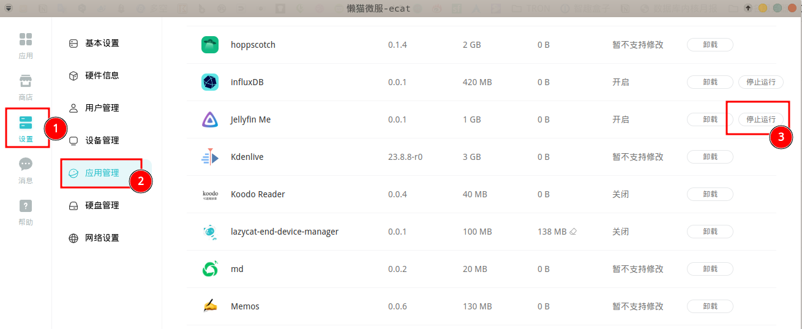Click the up-arrow button in title bar
Screen dimensions: 802x329
[748, 8]
